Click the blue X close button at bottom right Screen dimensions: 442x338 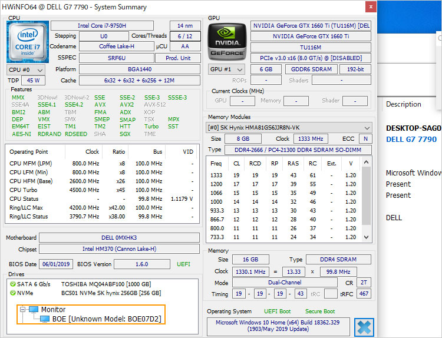(364, 327)
